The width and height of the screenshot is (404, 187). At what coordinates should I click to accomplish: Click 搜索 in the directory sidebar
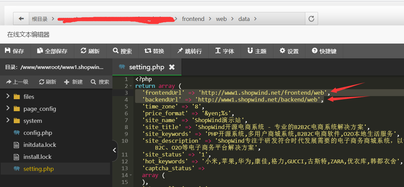click(x=100, y=82)
